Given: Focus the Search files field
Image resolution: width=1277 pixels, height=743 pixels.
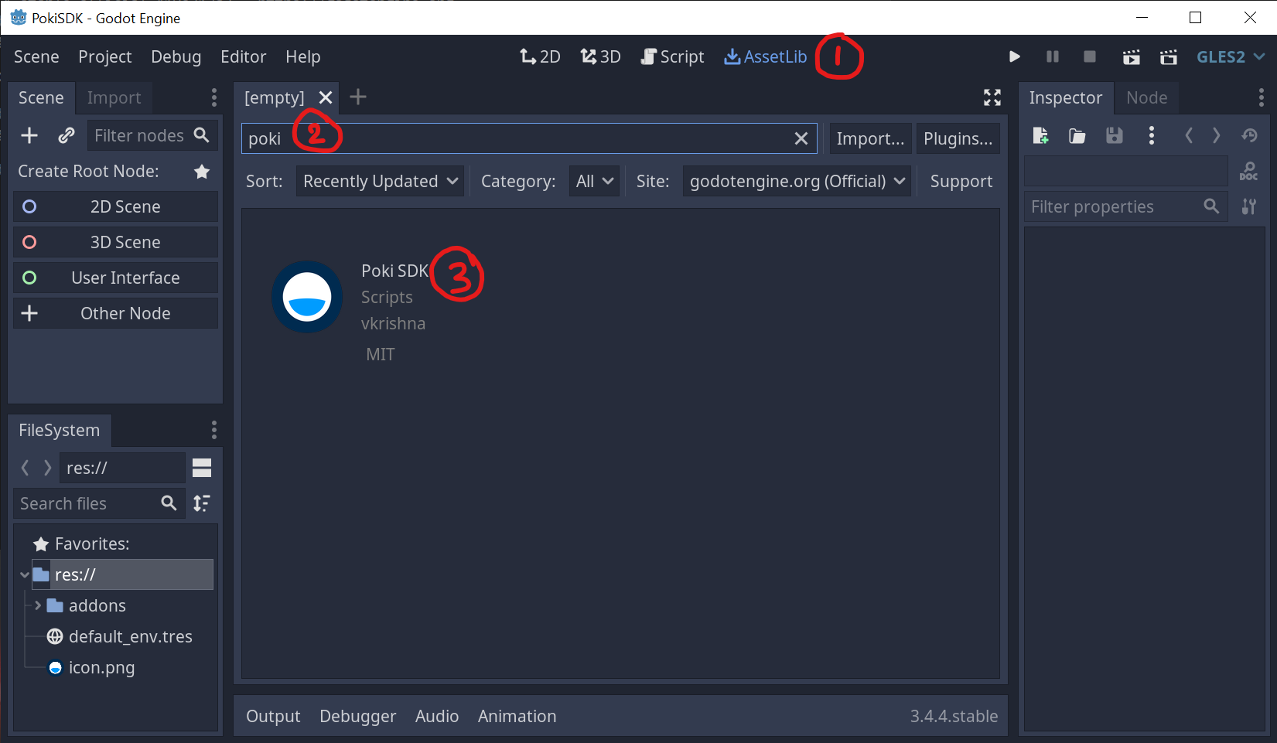Looking at the screenshot, I should (x=99, y=503).
